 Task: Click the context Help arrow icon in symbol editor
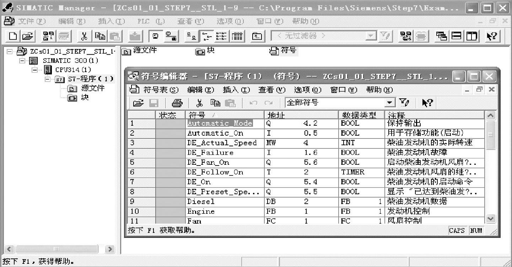click(427, 103)
